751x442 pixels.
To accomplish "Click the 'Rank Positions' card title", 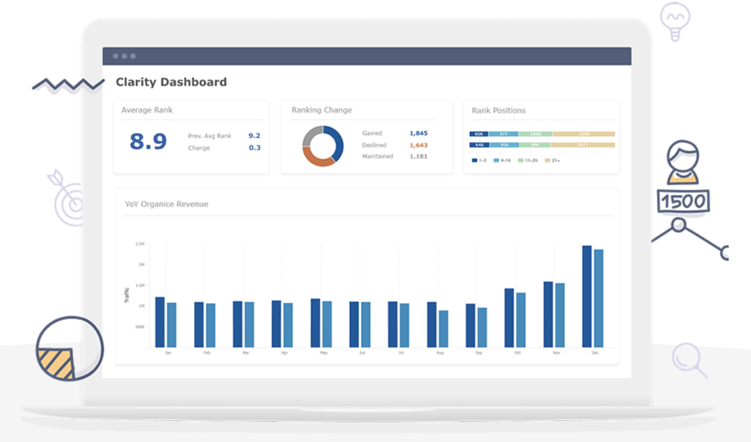I will 499,110.
